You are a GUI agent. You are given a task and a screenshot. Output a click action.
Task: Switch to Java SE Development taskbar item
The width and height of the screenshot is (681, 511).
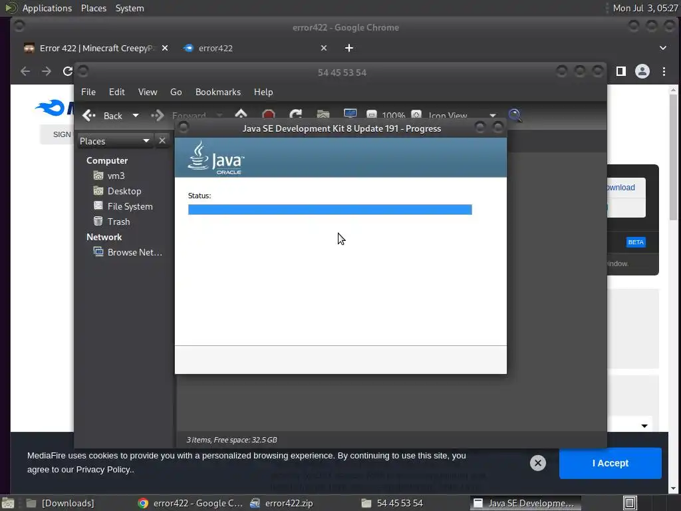525,503
